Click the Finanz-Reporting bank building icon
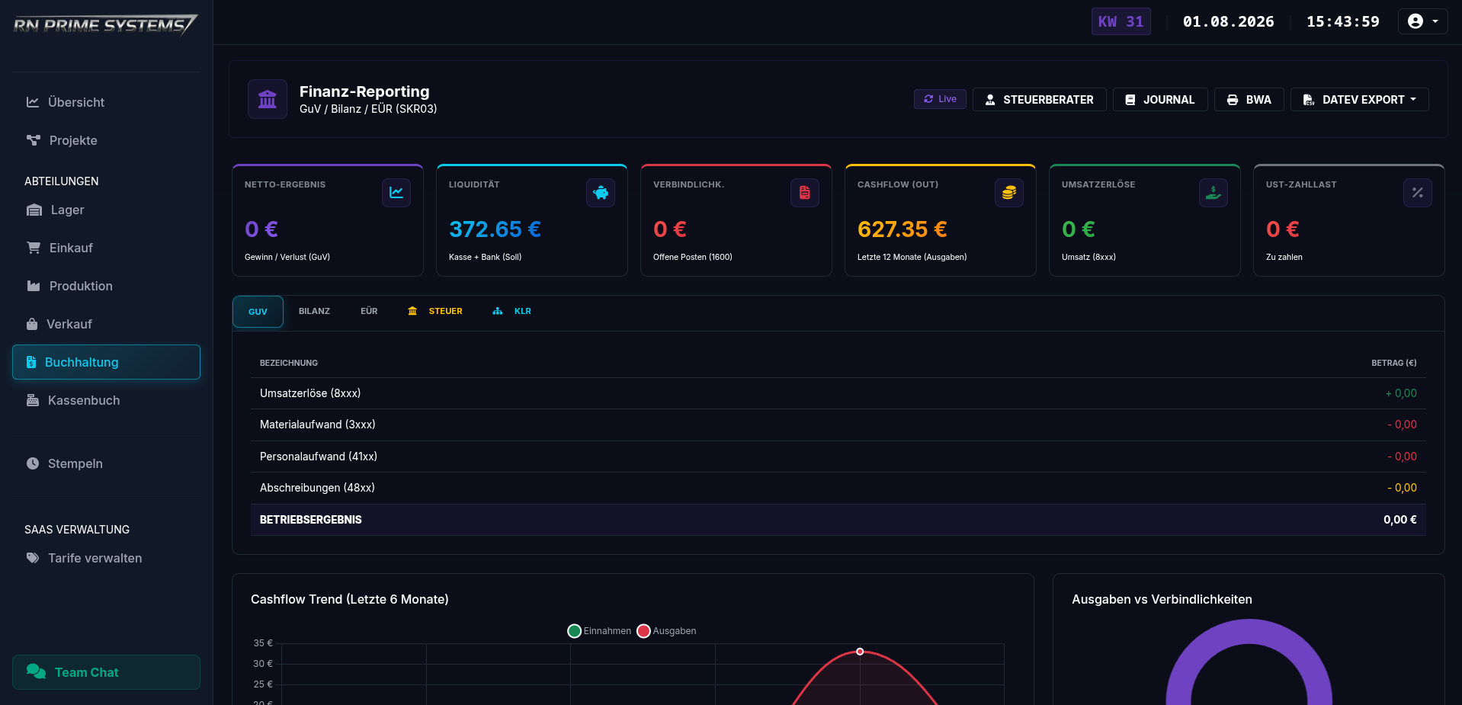1462x705 pixels. click(x=268, y=99)
